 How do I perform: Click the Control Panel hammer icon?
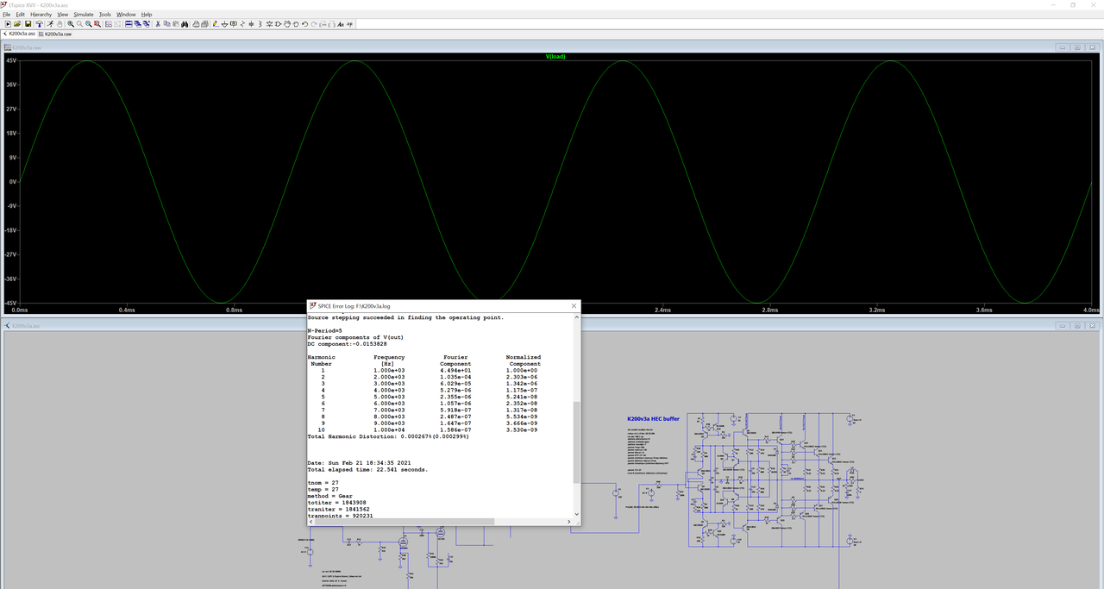click(40, 23)
